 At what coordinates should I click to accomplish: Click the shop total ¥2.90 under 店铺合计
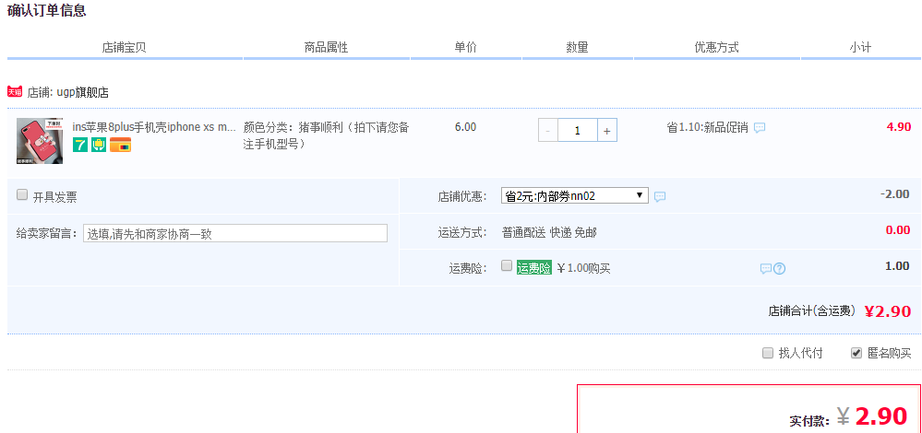[x=888, y=311]
